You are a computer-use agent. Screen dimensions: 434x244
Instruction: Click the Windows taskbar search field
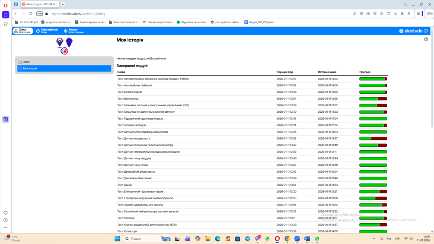tap(143, 238)
